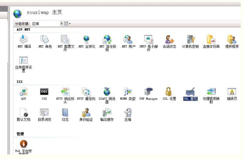Image resolution: width=243 pixels, height=159 pixels.
Task: Open the 分组依据 区域 dropdown
Action: point(47,24)
